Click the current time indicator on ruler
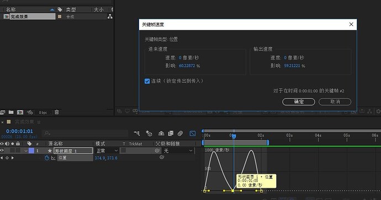The width and height of the screenshot is (381, 200). [x=234, y=136]
